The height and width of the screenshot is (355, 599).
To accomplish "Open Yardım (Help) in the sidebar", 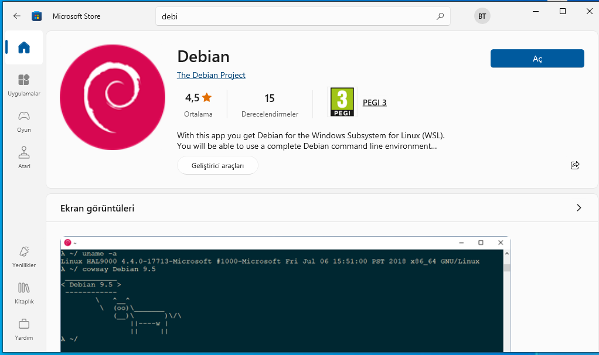I will click(x=23, y=329).
